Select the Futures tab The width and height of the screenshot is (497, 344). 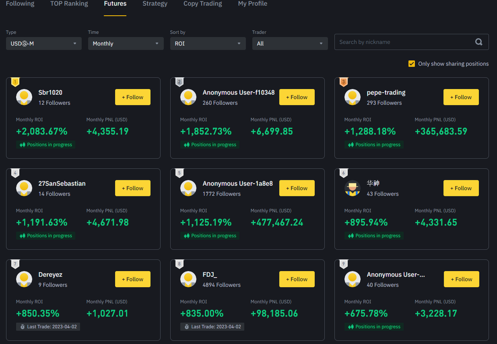pyautogui.click(x=115, y=4)
